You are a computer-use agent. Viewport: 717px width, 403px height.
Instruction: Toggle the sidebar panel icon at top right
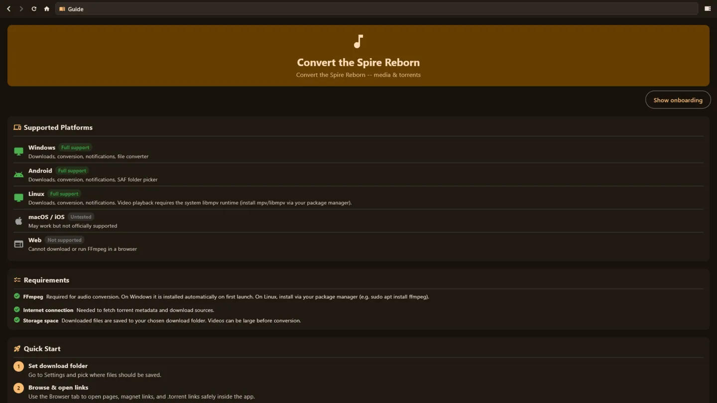708,8
